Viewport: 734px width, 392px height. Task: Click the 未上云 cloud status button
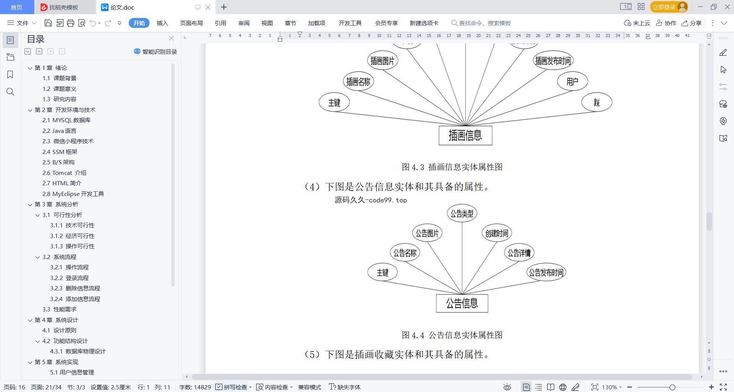pyautogui.click(x=637, y=23)
